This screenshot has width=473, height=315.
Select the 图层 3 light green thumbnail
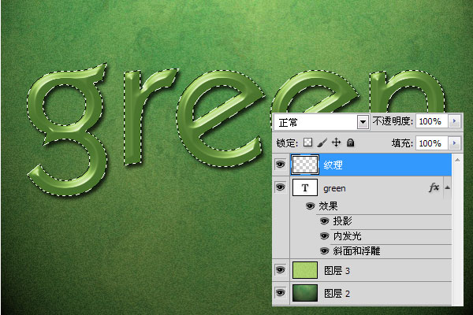coord(304,270)
